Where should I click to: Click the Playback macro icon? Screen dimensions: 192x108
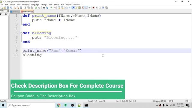100,7
